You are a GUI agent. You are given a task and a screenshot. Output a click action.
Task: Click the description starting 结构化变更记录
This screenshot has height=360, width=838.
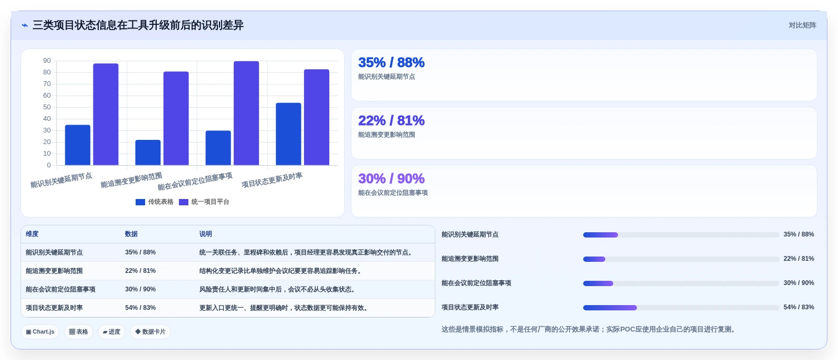tap(281, 271)
